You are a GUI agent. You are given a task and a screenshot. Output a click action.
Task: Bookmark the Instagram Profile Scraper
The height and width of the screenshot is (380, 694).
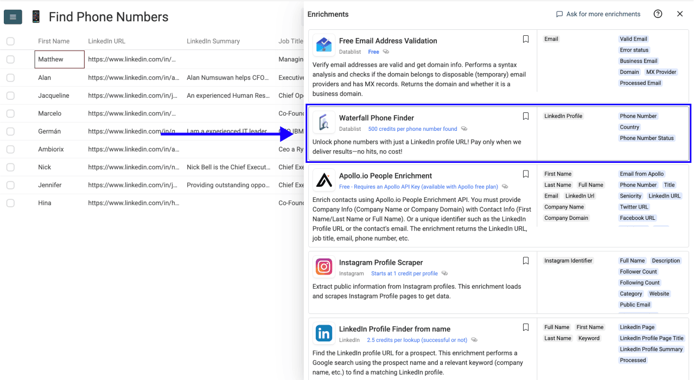[x=525, y=261]
